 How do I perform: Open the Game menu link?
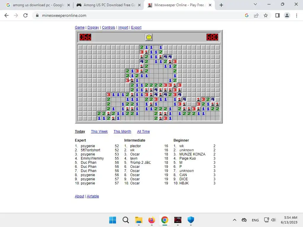coord(80,27)
